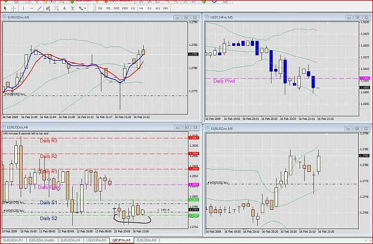This screenshot has height=244, width=373.
Task: Click magenta pivot price tag in USDCHFm chart
Action: pyautogui.click(x=365, y=78)
